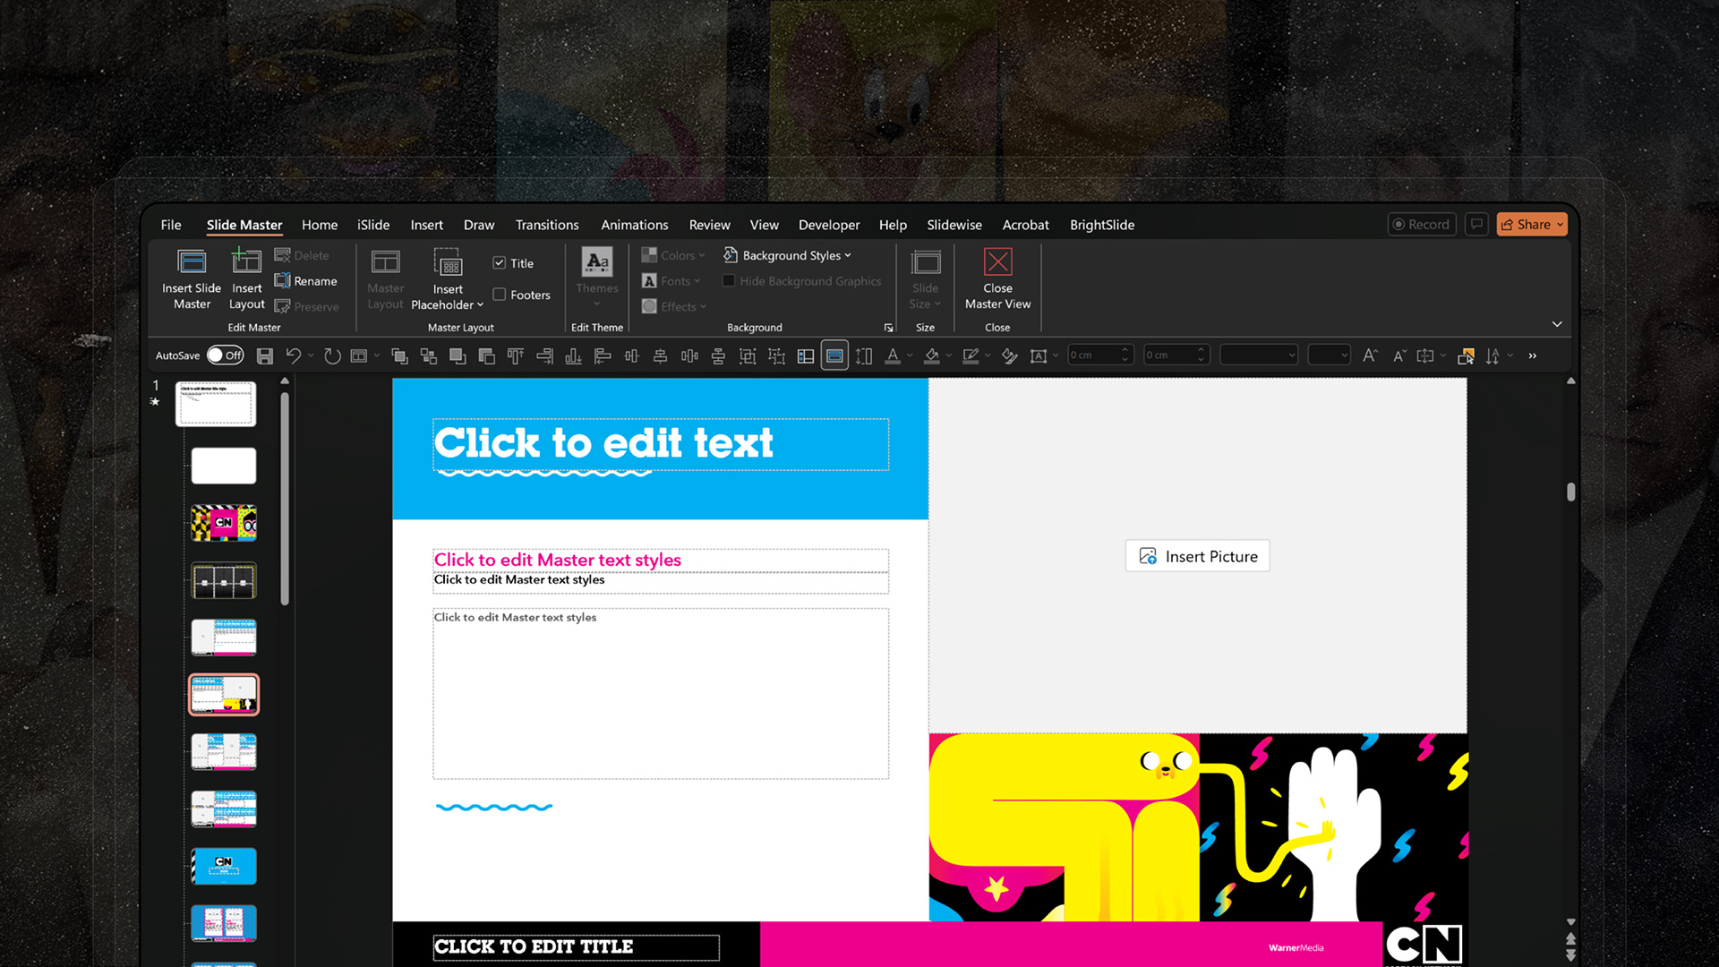Click the Align Bottom icon
Screen dimensions: 1719x967
click(573, 355)
